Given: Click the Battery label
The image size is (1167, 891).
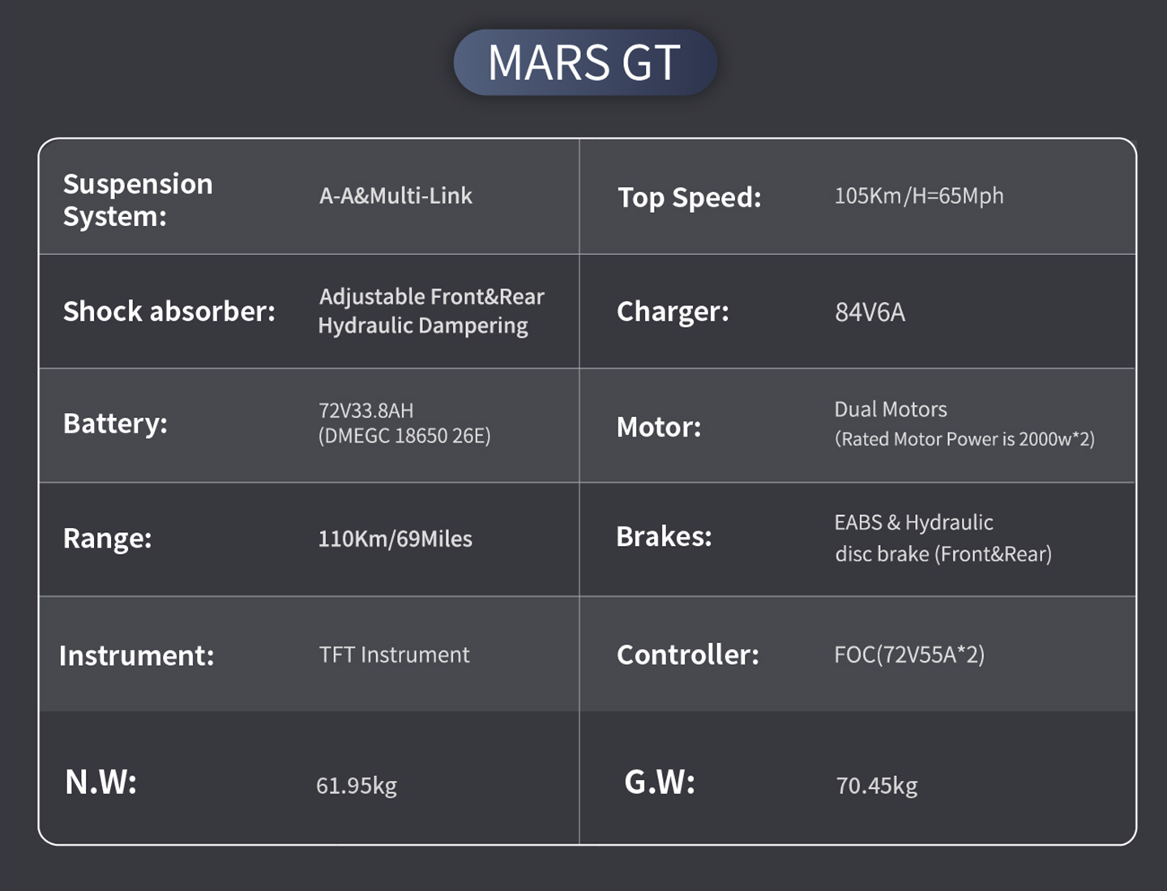Looking at the screenshot, I should (115, 424).
